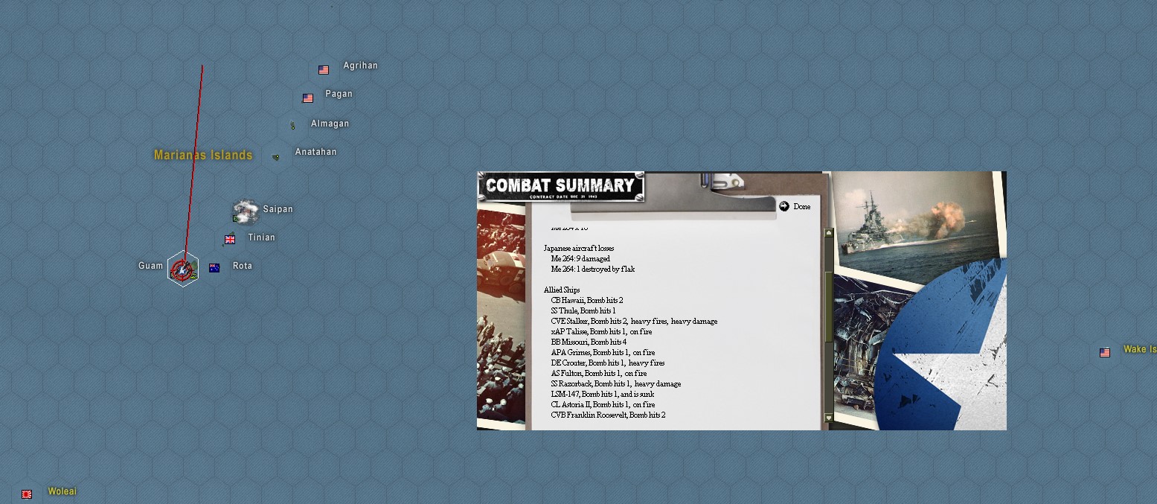Viewport: 1157px width, 504px height.
Task: Click the 'SS Razorback' heavy damage line
Action: [616, 383]
